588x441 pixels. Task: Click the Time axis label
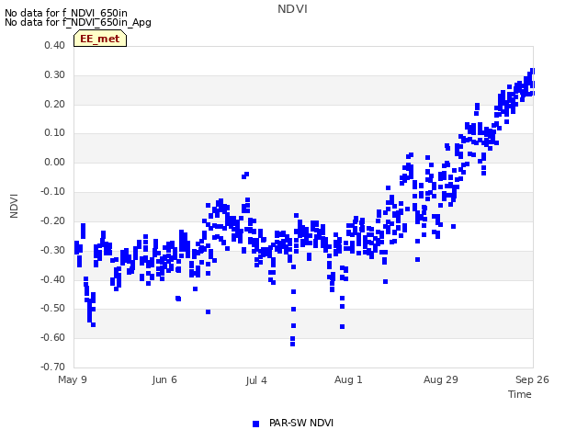pos(520,394)
